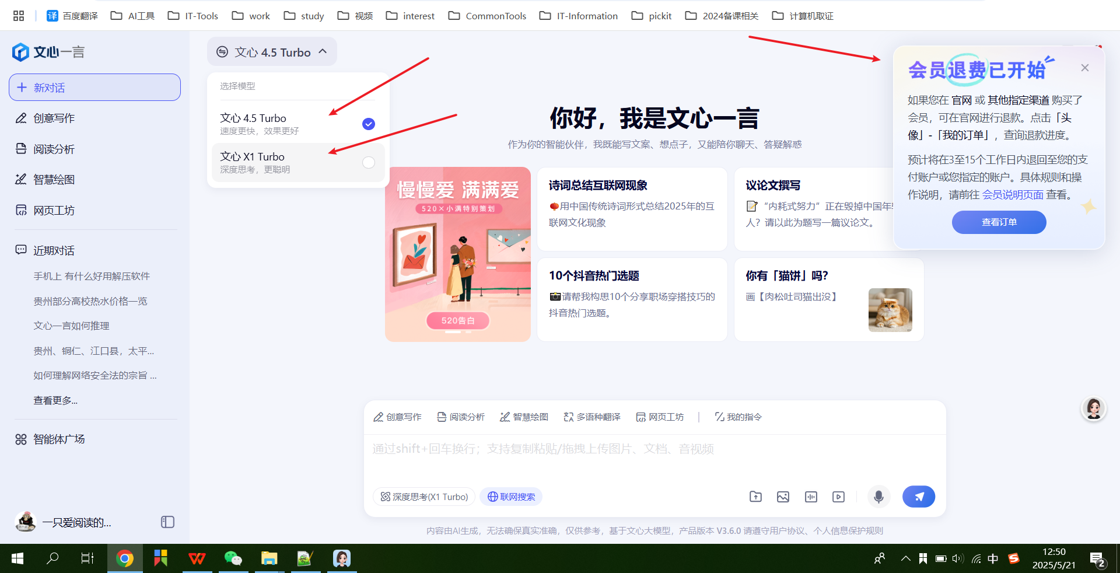The height and width of the screenshot is (573, 1120).
Task: Click the taskbar search icon
Action: [x=52, y=558]
